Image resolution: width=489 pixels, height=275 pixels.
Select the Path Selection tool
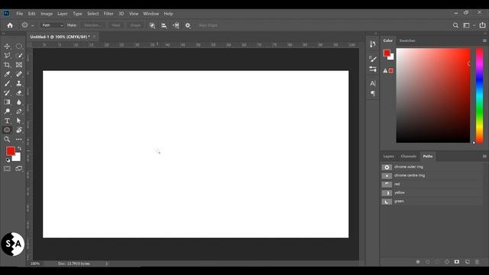19,121
